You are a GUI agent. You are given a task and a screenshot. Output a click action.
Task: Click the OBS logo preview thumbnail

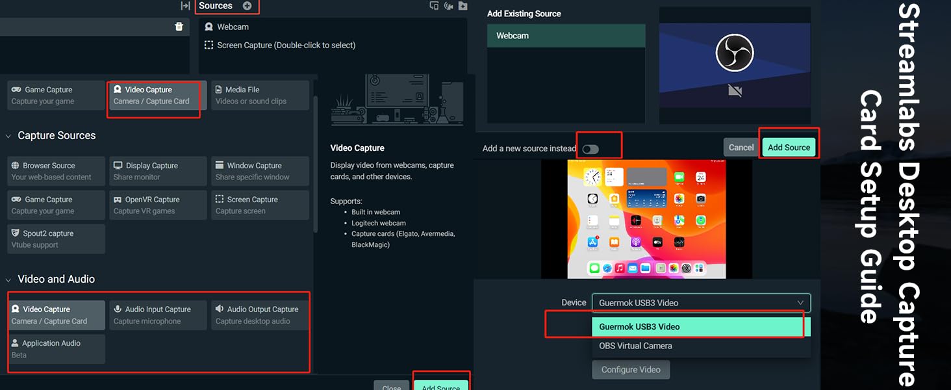coord(735,66)
